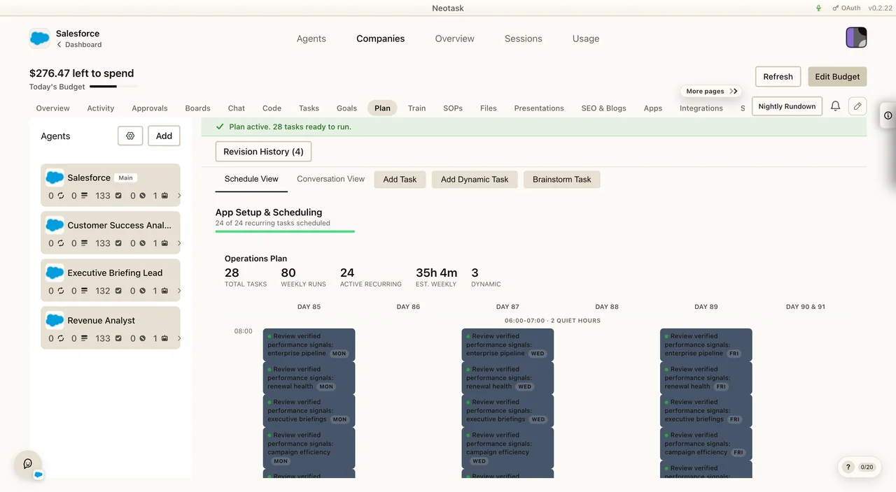The width and height of the screenshot is (896, 492).
Task: Select the Schedule View tab
Action: (x=251, y=179)
